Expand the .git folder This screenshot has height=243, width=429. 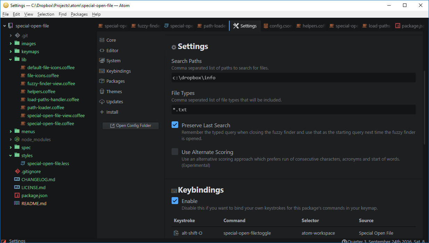click(11, 35)
